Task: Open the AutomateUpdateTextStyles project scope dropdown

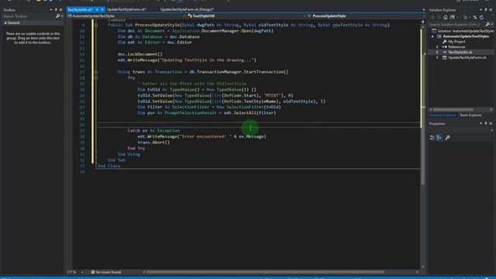Action: pos(184,15)
